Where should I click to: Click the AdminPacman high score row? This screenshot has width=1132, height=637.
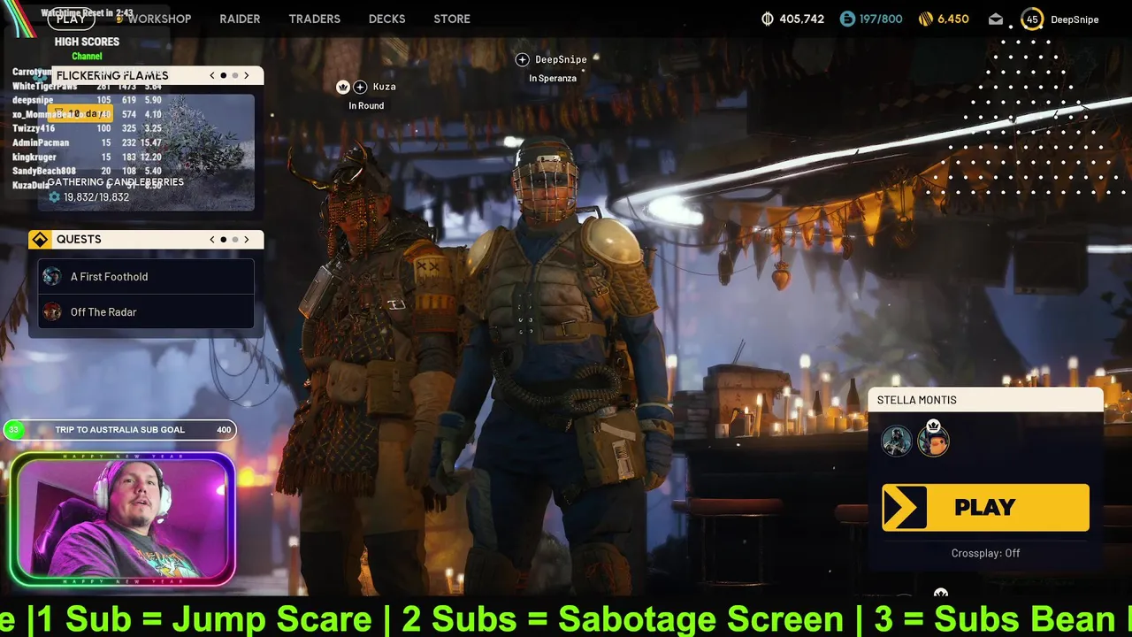[87, 143]
